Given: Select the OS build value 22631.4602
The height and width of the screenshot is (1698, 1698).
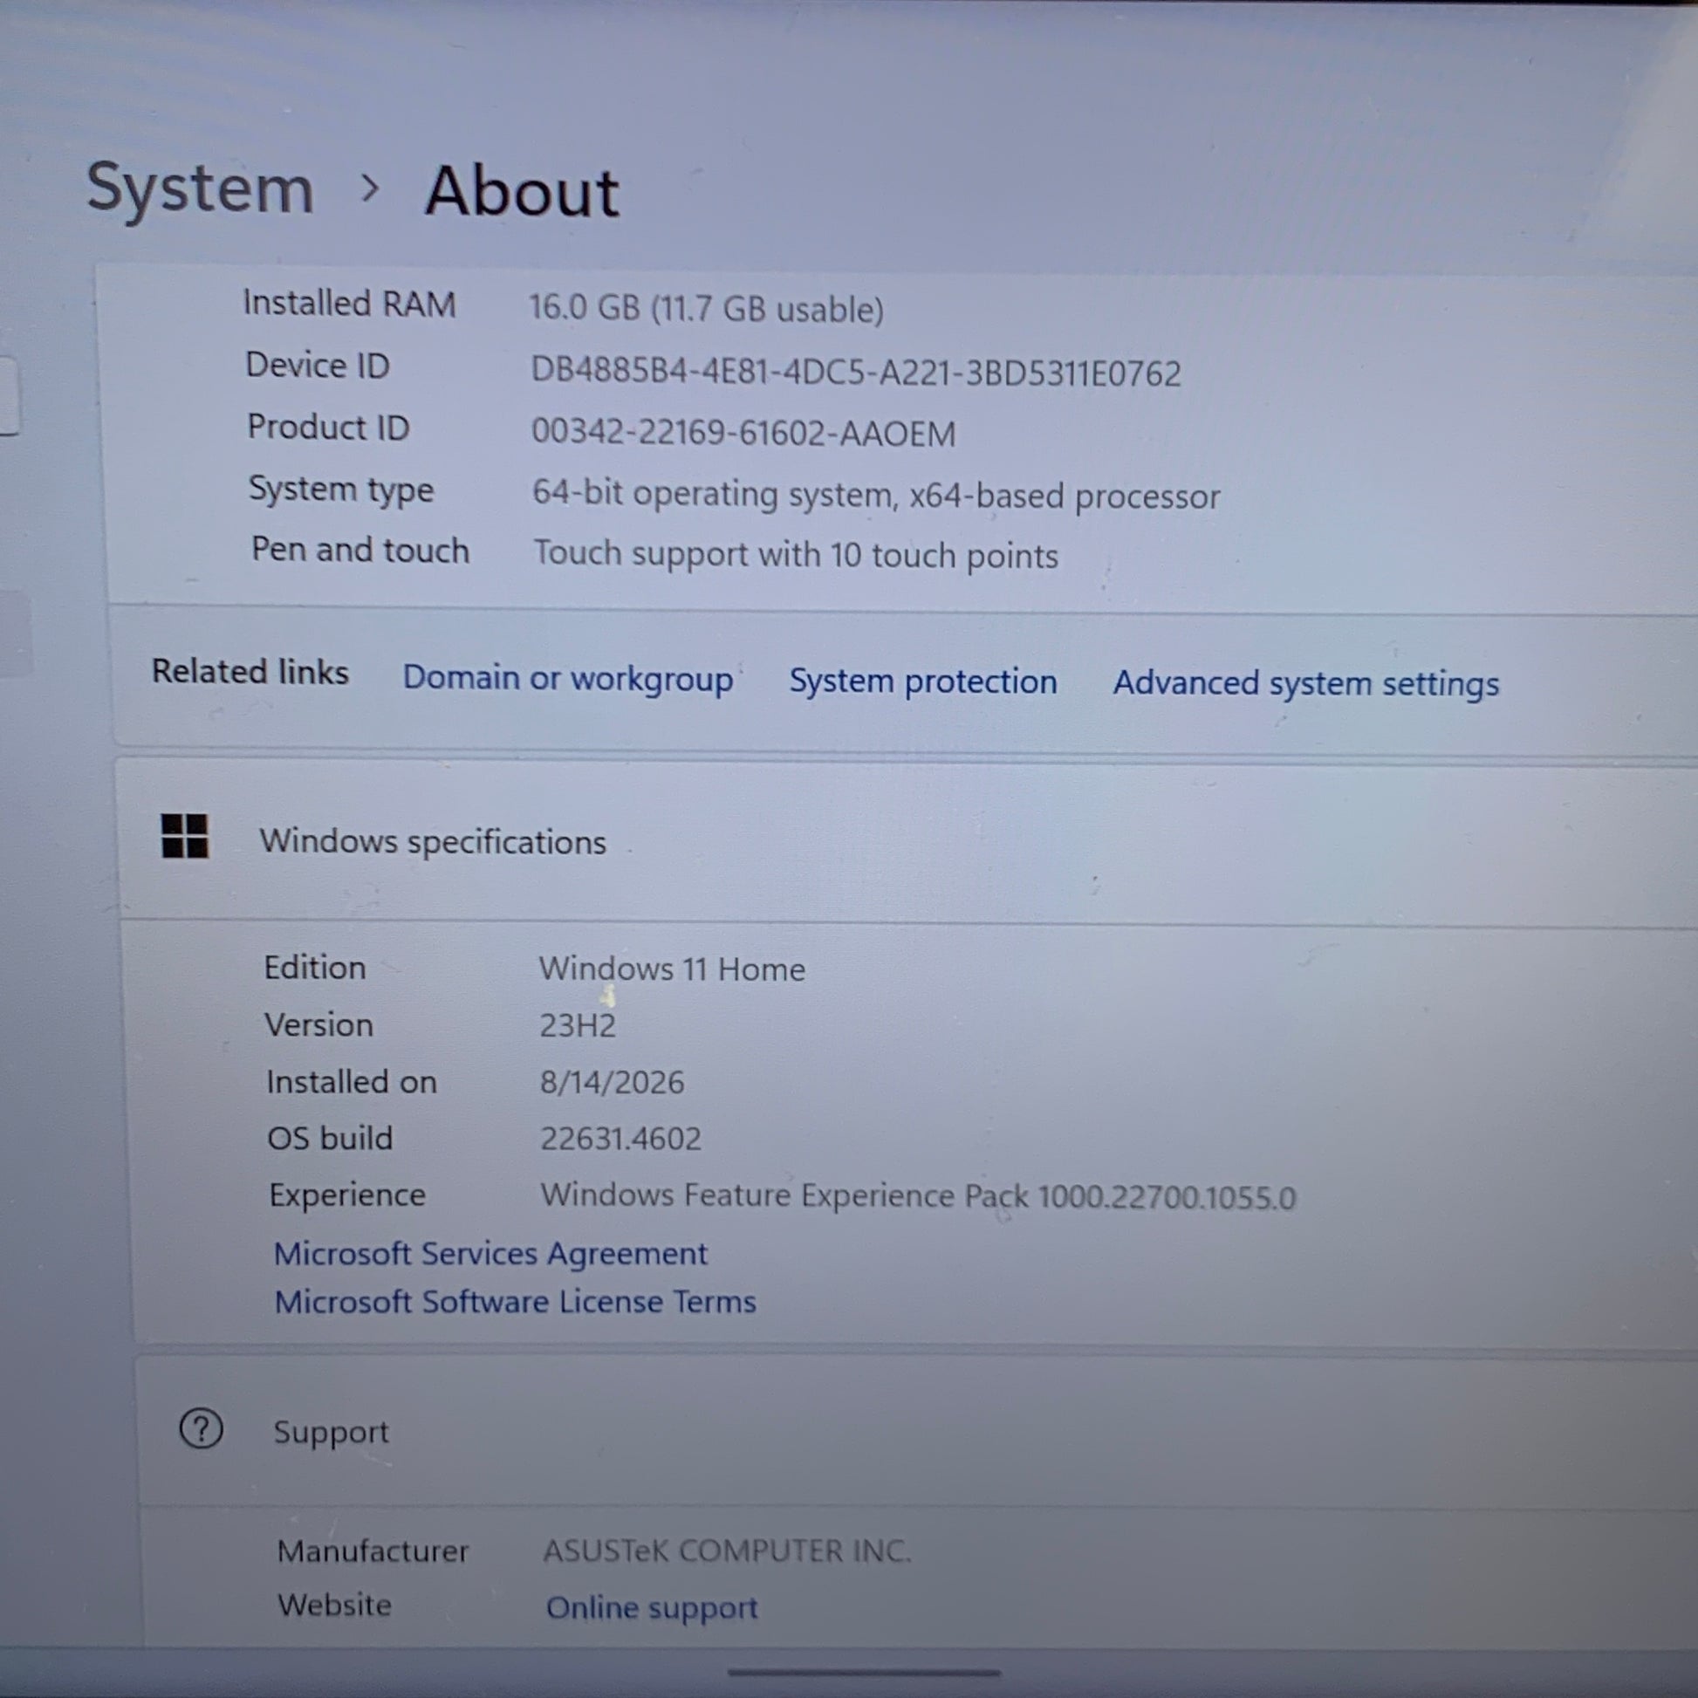Looking at the screenshot, I should coord(620,1139).
